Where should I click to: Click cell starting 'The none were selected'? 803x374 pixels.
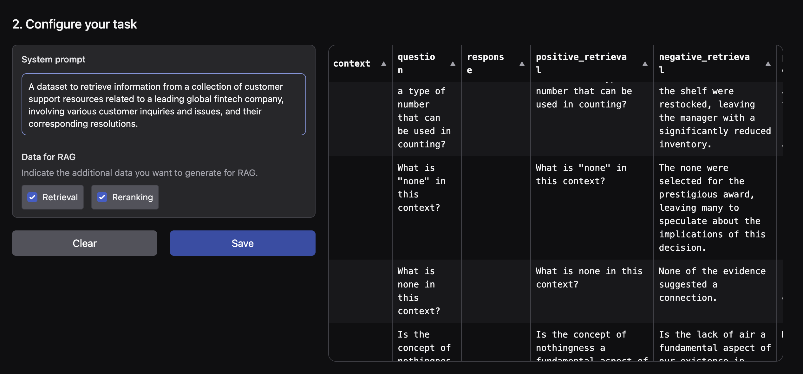[712, 208]
